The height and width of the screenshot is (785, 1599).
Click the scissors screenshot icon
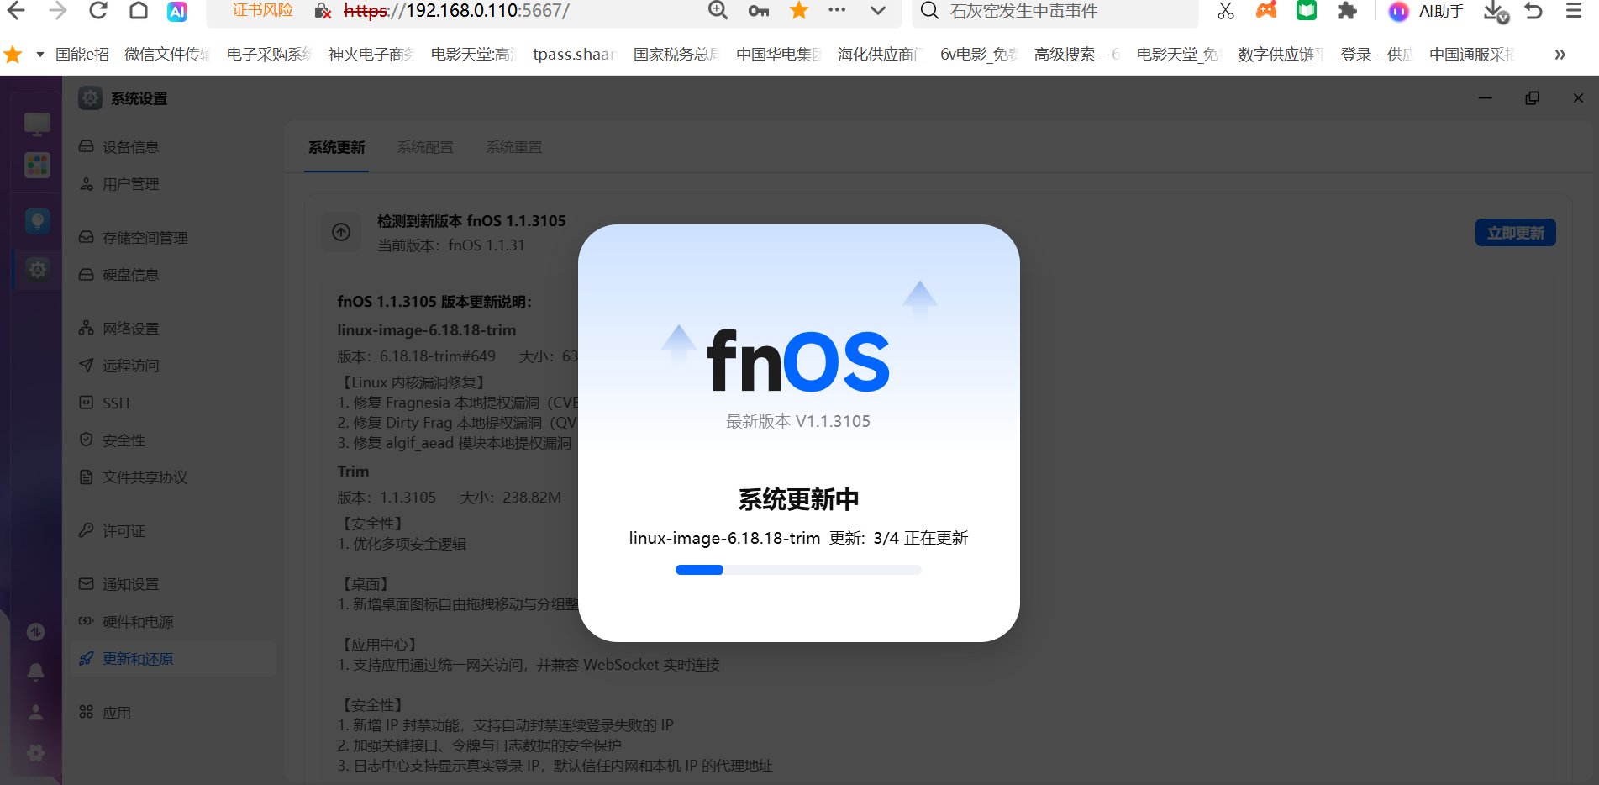pos(1226,11)
